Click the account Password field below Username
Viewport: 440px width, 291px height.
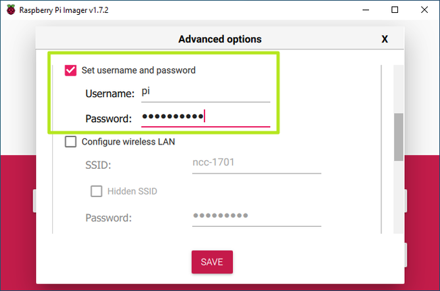pos(206,117)
